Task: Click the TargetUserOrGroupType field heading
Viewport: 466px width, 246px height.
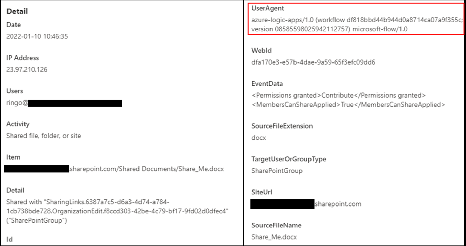Action: [x=289, y=159]
